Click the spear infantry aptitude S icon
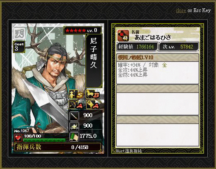 click(76, 94)
